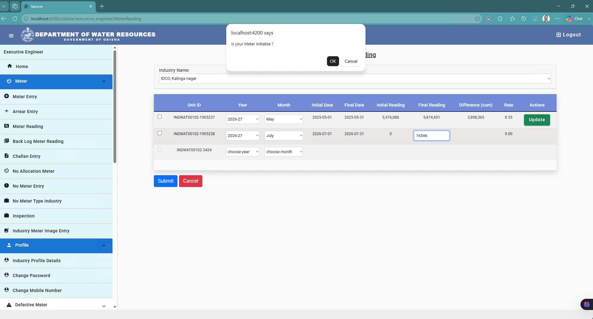Go to Back Log Meter Reading
Image resolution: width=593 pixels, height=319 pixels.
[x=56, y=141]
